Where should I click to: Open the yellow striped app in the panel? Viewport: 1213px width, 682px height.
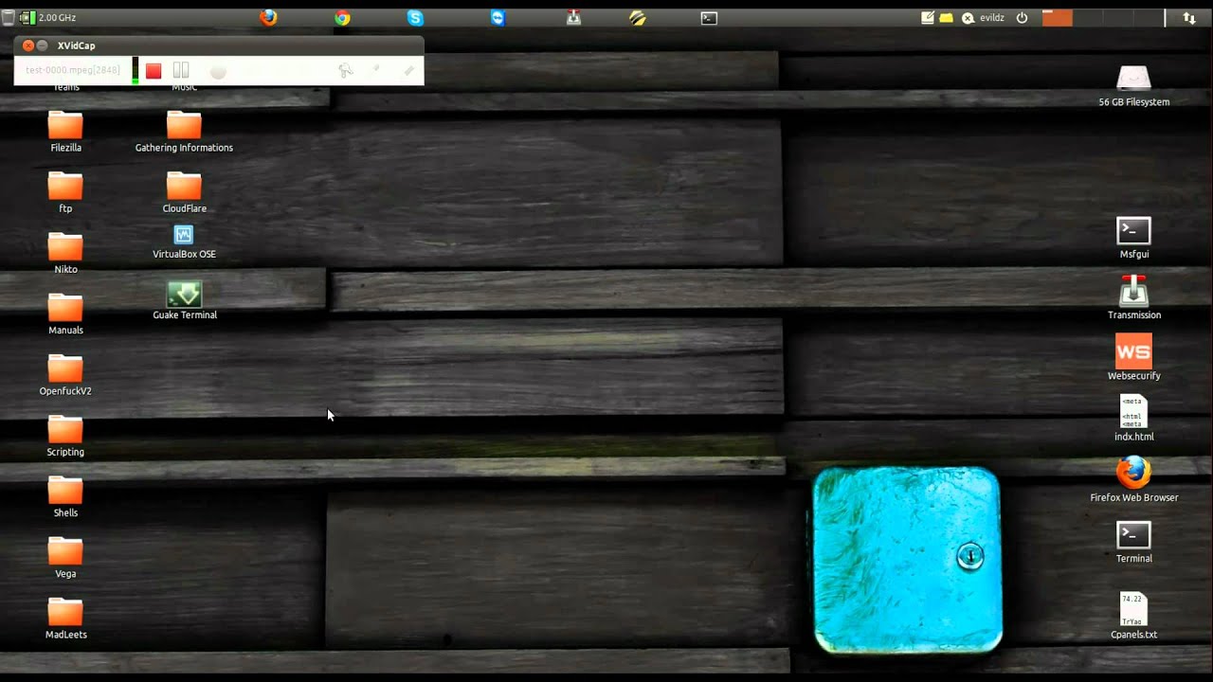point(638,17)
